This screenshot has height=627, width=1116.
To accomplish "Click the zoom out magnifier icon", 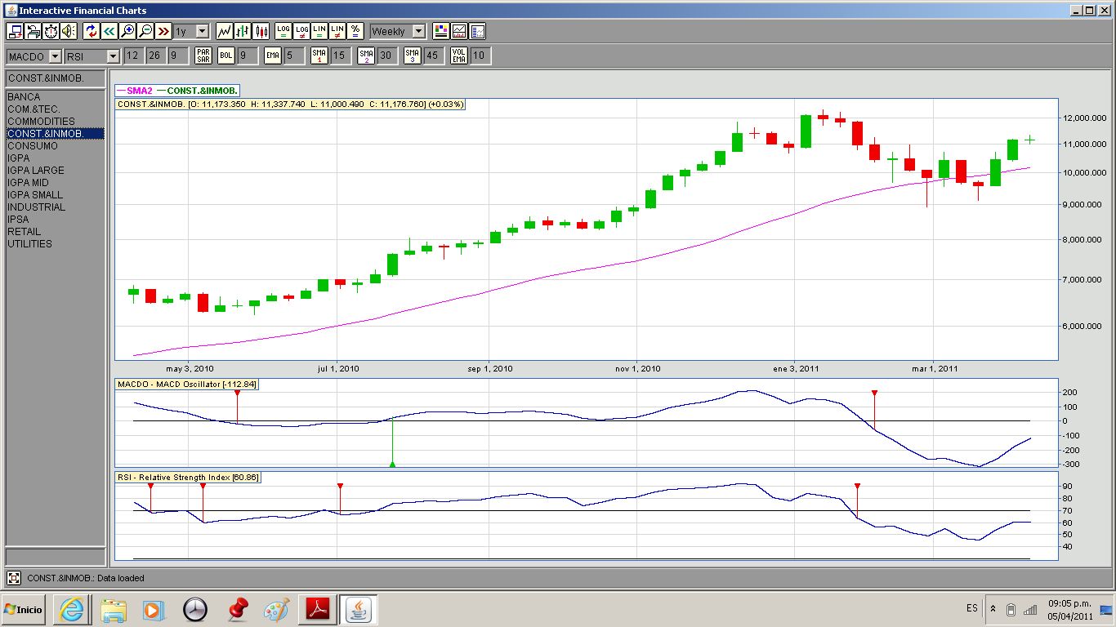I will pos(145,31).
